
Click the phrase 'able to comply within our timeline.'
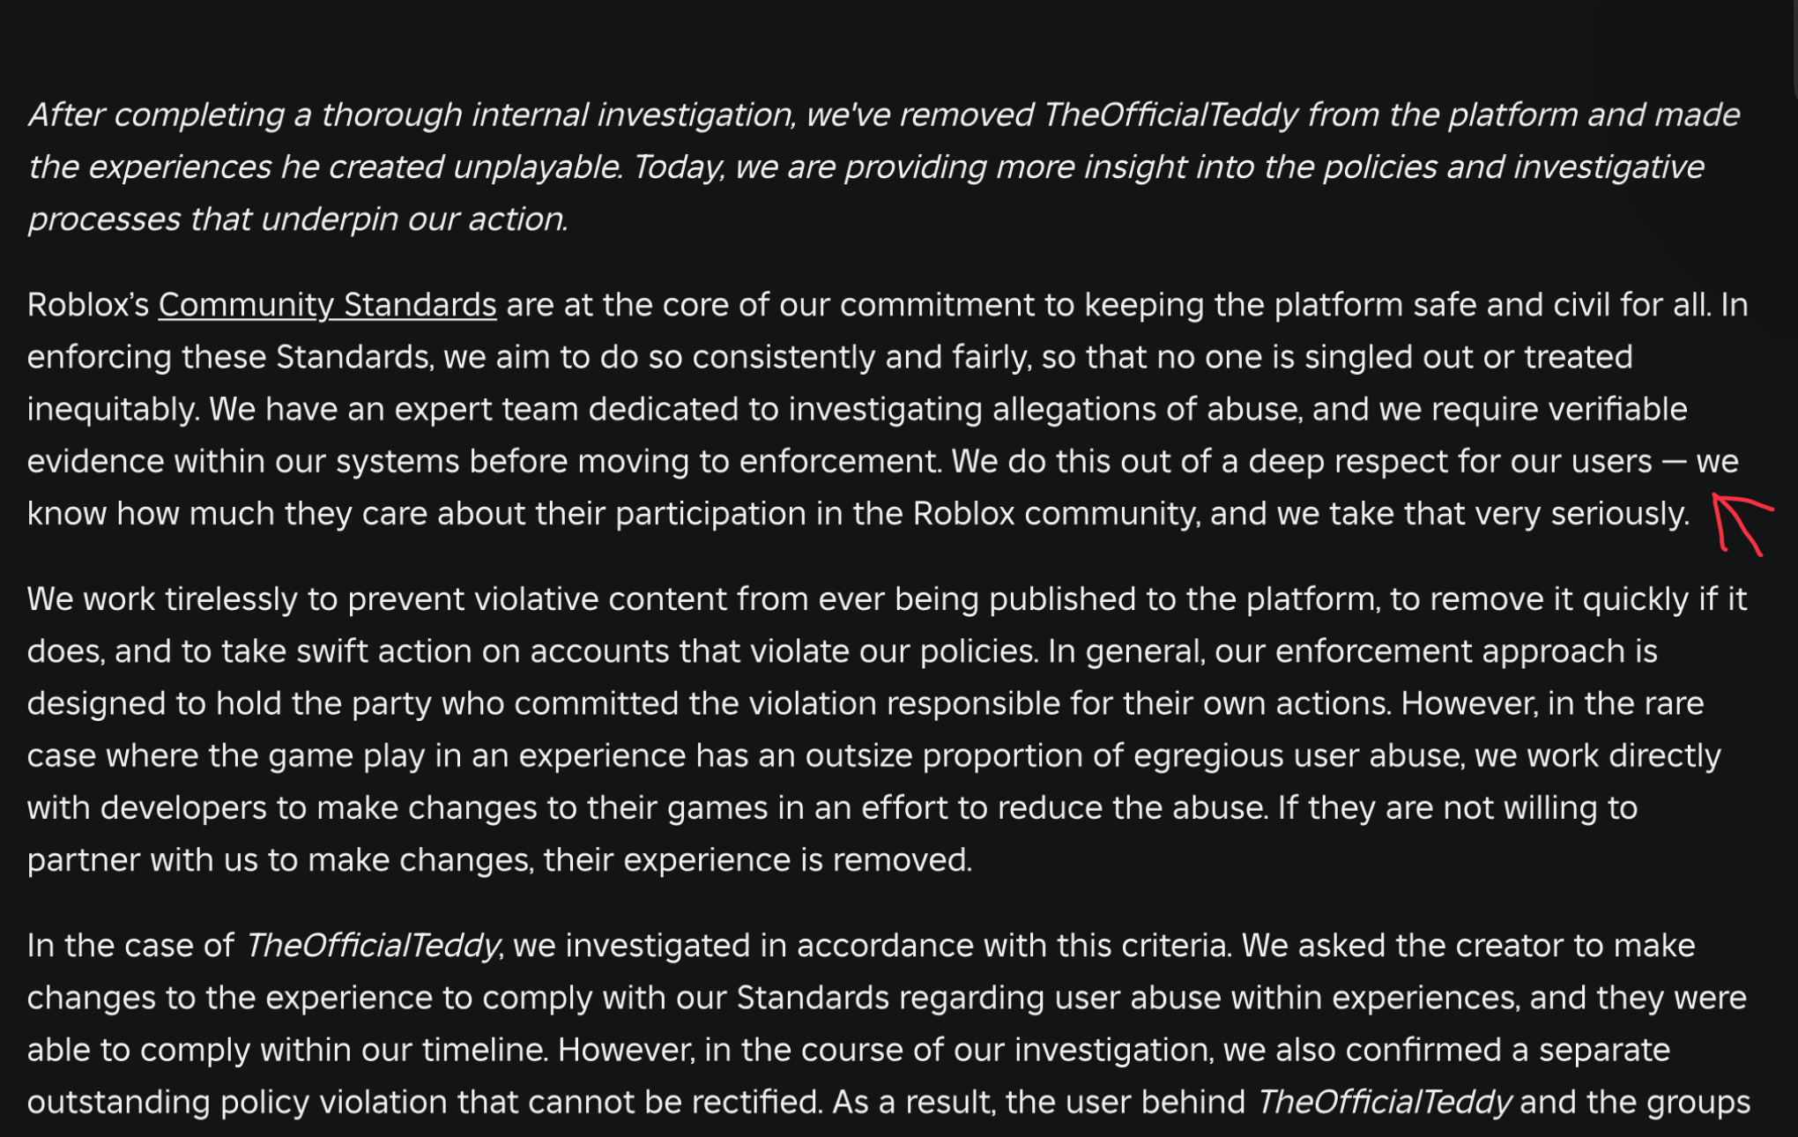(x=288, y=1051)
